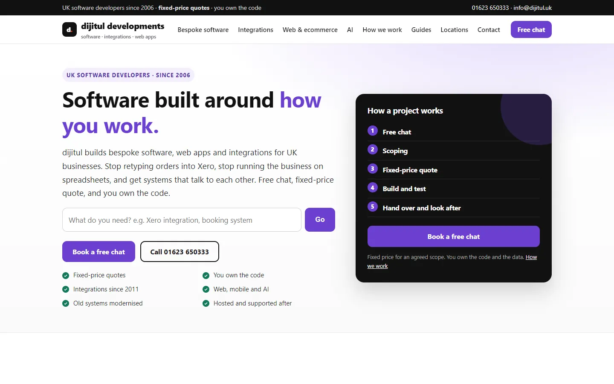Visit the Guides nav item
The width and height of the screenshot is (614, 384).
point(421,30)
